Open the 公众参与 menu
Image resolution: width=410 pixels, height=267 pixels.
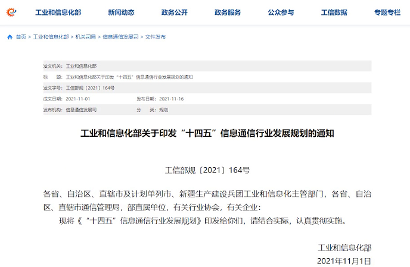pyautogui.click(x=281, y=12)
